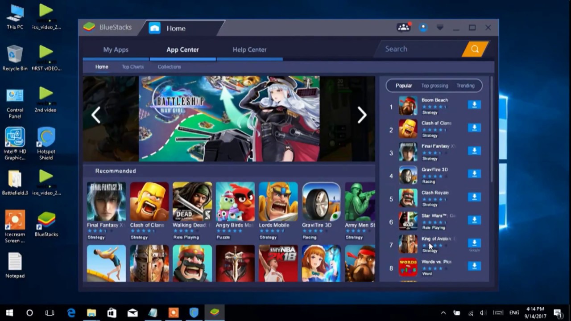This screenshot has height=321, width=571.
Task: Download Clash Royale from Popular list
Action: 474,197
